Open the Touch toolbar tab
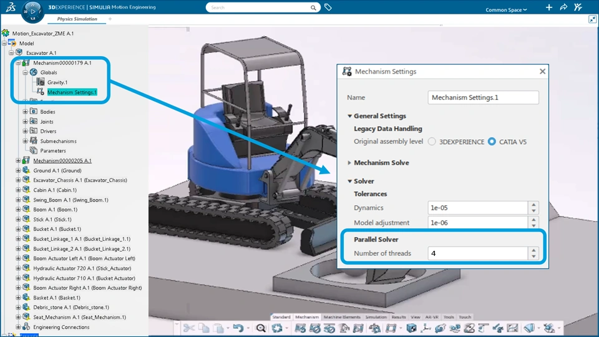This screenshot has width=599, height=337. (464, 317)
